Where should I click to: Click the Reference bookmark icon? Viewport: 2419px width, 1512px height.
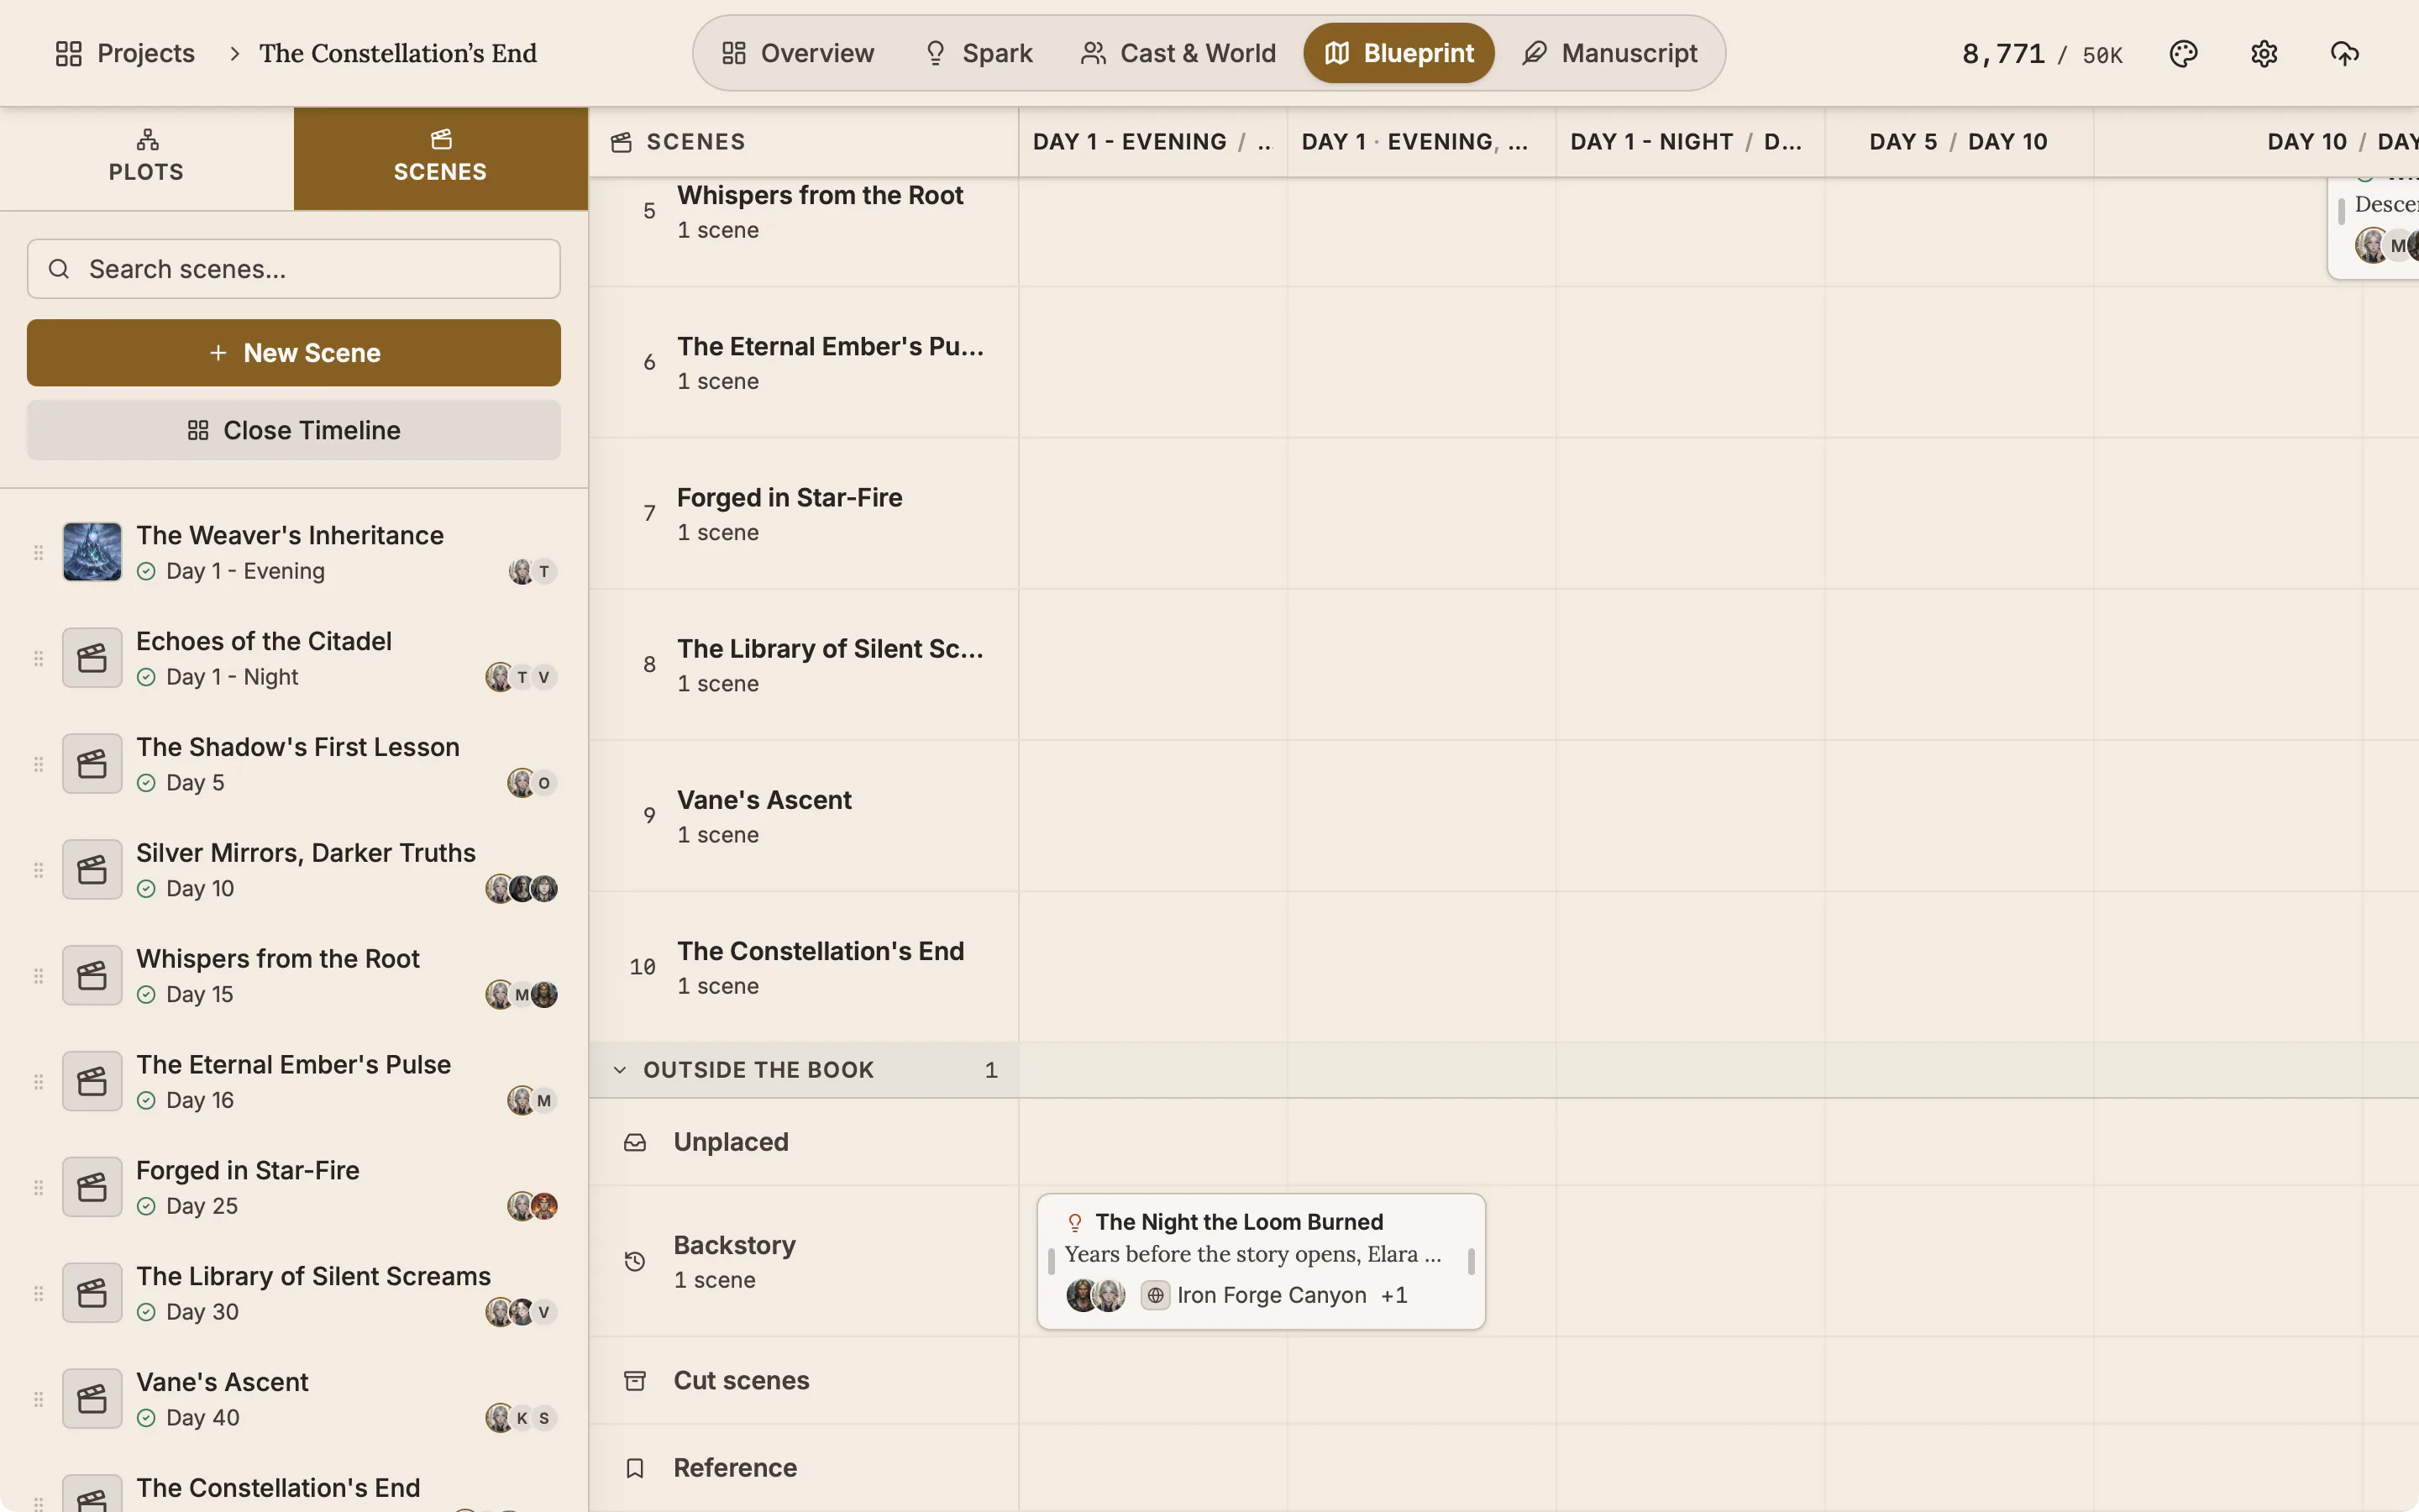(635, 1468)
